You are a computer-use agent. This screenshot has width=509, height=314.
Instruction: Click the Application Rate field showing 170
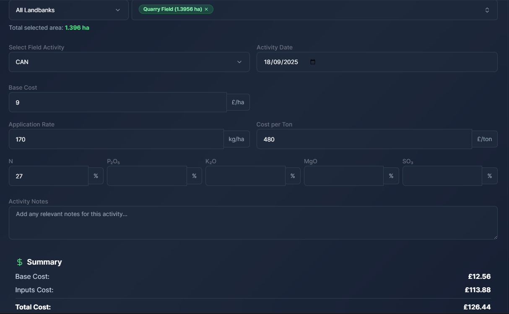(x=116, y=139)
